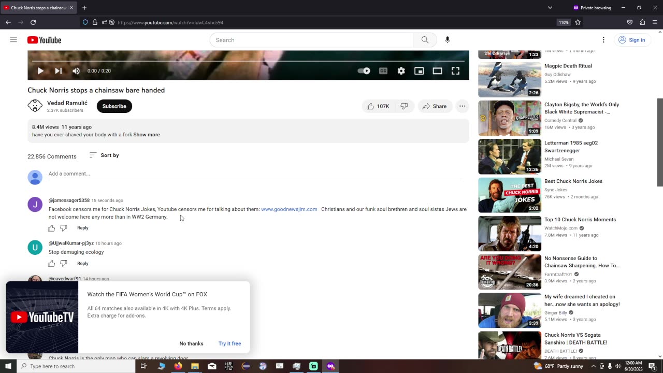Screen dimensions: 663x373
Task: Reply to the "Stop damaging ecology" comment
Action: pyautogui.click(x=83, y=263)
